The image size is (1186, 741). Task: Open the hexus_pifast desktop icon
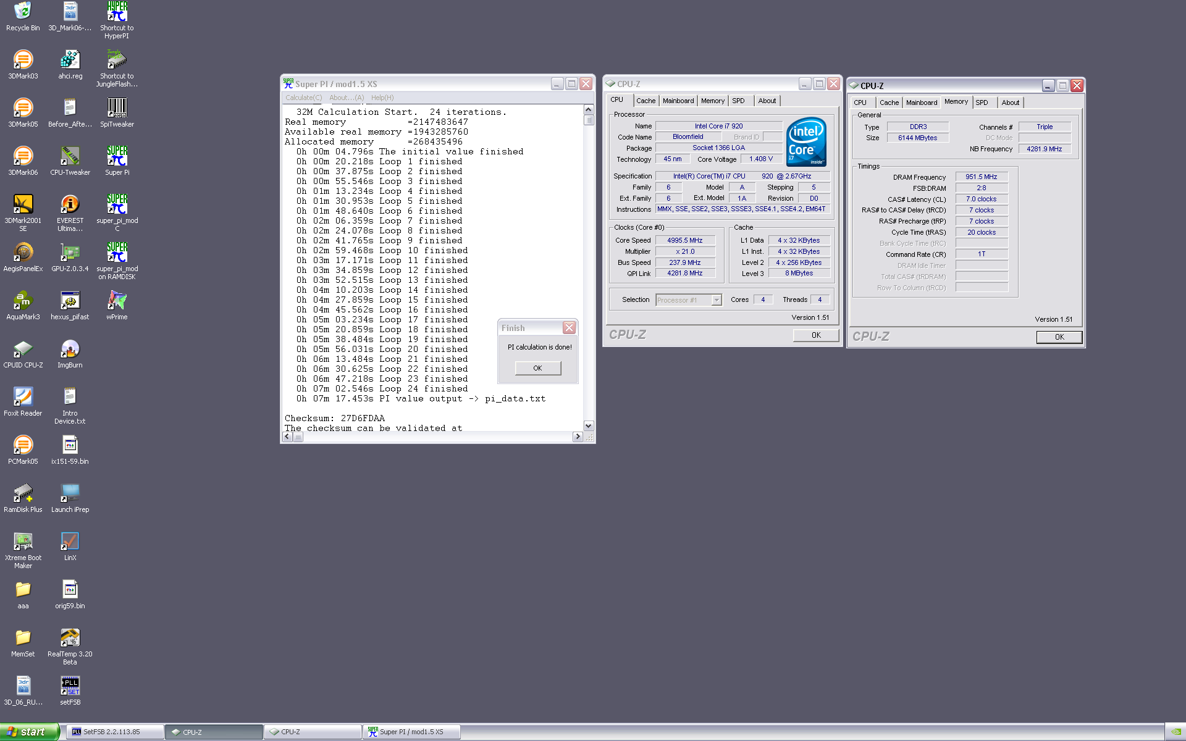pyautogui.click(x=70, y=305)
